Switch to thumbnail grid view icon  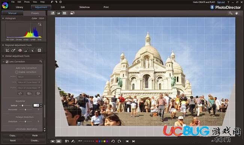(65, 13)
